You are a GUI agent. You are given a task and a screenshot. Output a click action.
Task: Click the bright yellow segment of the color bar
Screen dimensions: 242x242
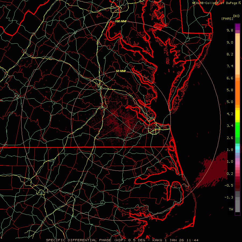pyautogui.click(x=237, y=115)
